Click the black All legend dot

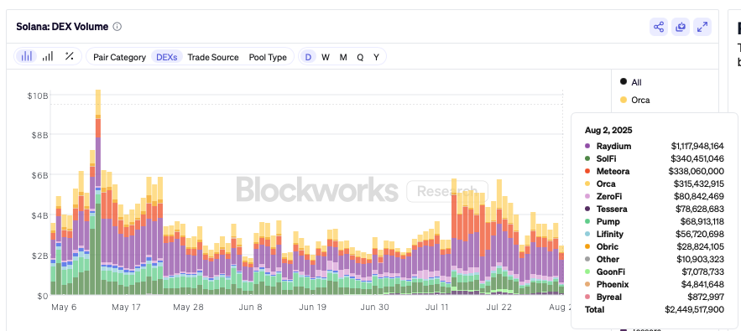click(x=624, y=81)
